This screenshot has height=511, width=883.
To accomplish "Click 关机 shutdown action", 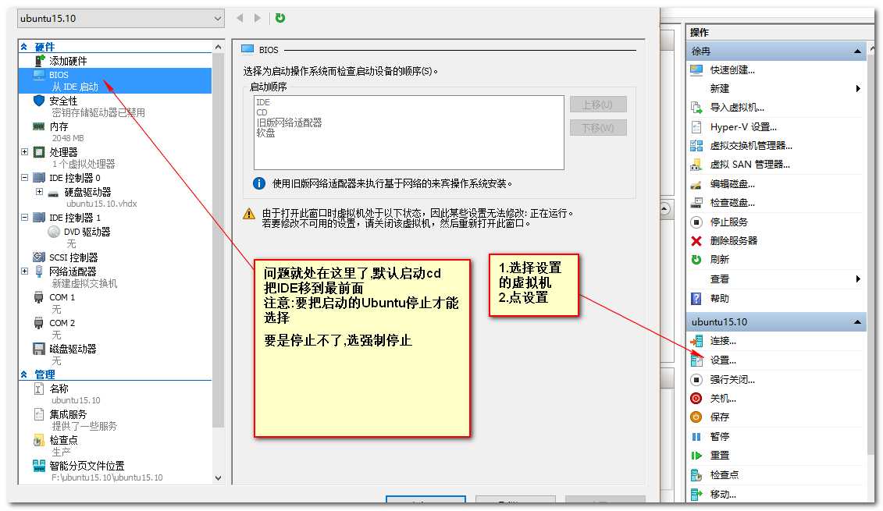I will (x=722, y=399).
